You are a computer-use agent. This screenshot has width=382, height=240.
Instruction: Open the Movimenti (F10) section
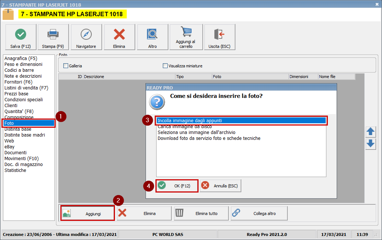(x=21, y=158)
